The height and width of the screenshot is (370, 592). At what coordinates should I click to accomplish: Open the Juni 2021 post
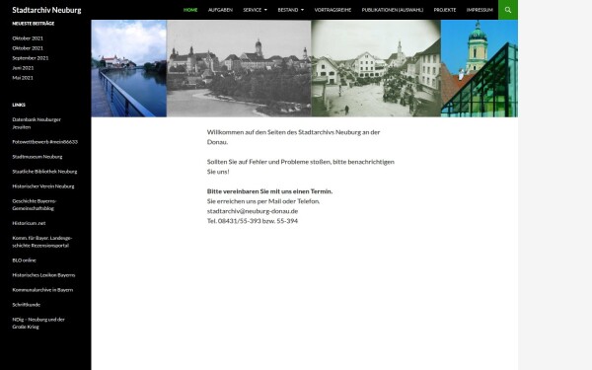pyautogui.click(x=23, y=68)
